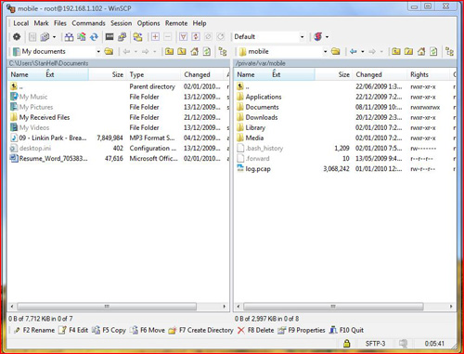Open the transfer preset icon dropdown arrow

(x=54, y=37)
